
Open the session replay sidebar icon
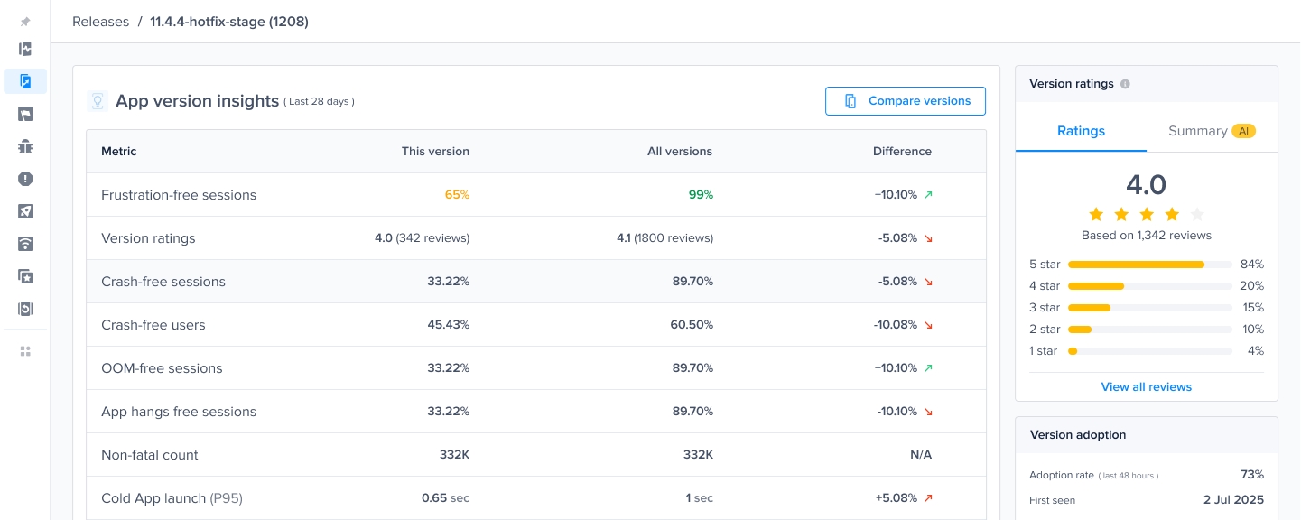[25, 309]
